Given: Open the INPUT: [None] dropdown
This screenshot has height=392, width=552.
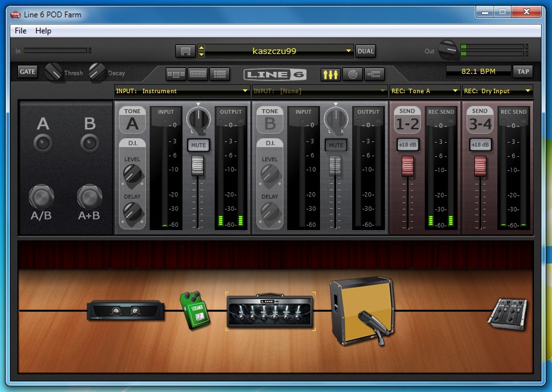Looking at the screenshot, I should pos(319,91).
